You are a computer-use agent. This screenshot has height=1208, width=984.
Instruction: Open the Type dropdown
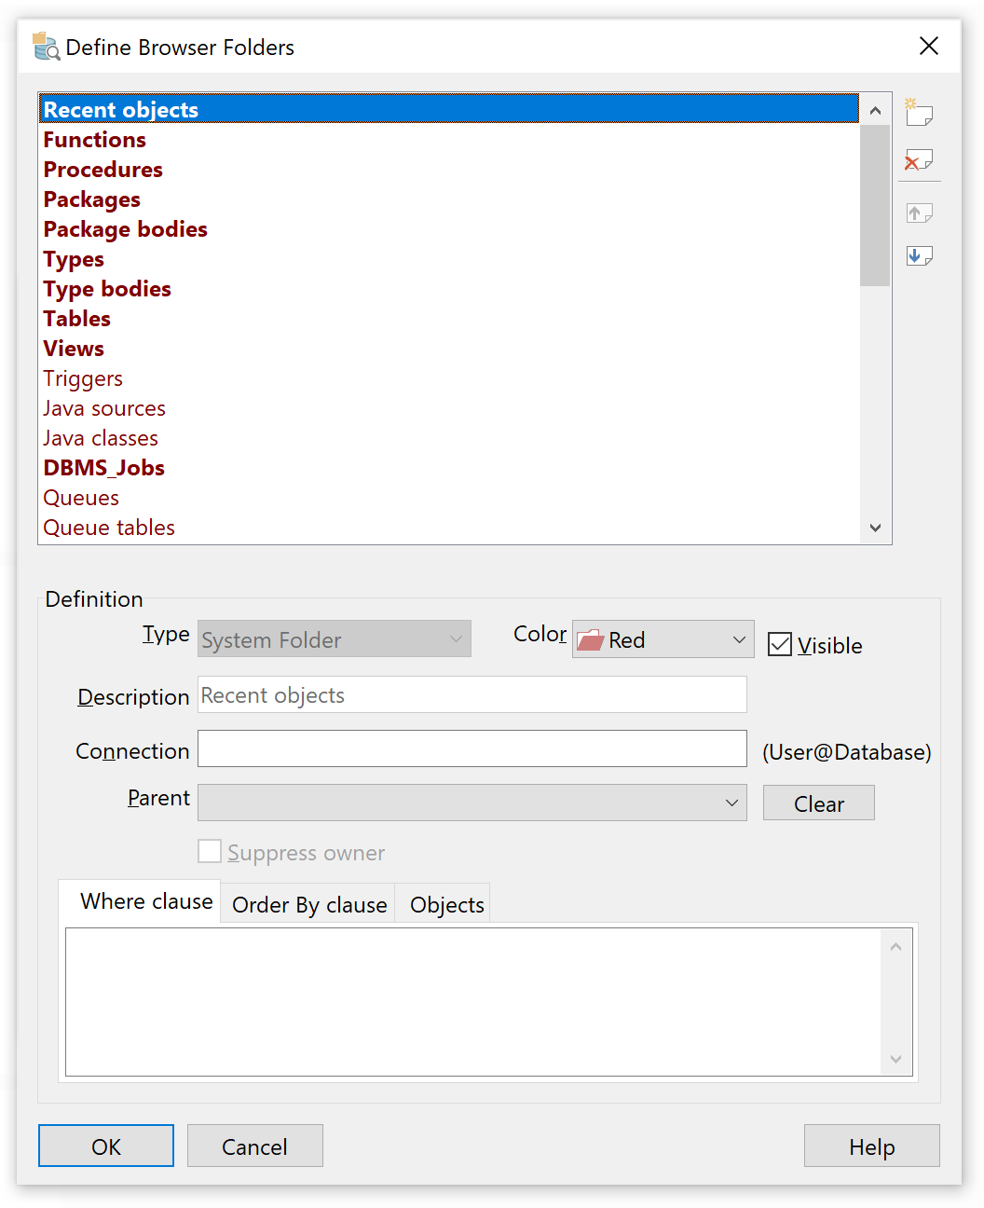coord(335,639)
